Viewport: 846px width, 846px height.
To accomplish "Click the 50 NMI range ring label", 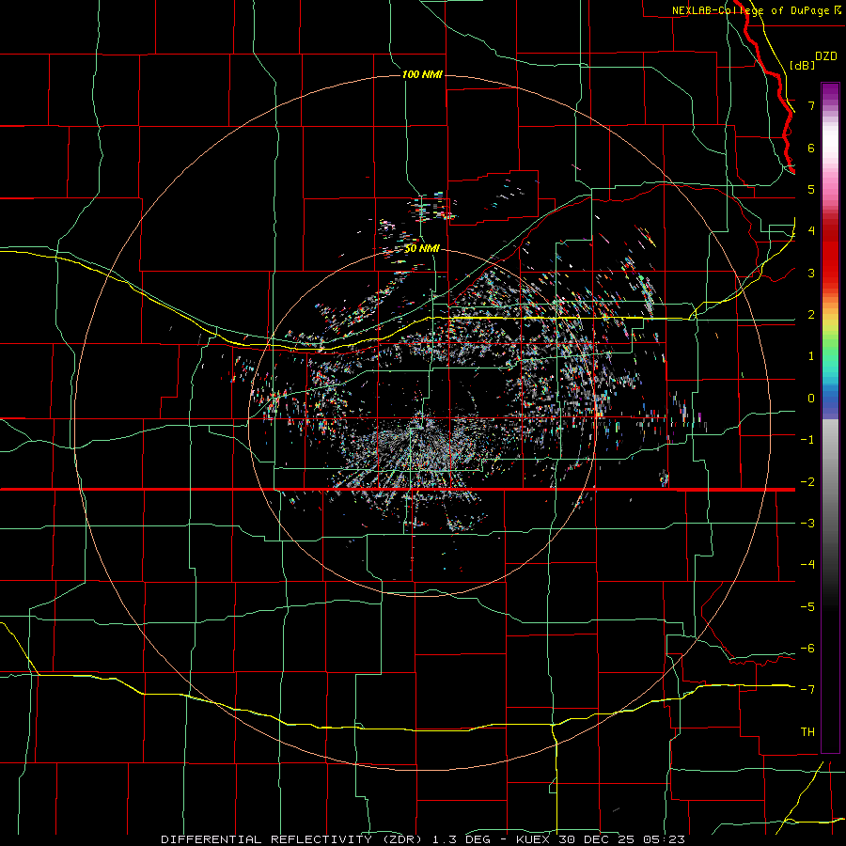I will pyautogui.click(x=422, y=248).
